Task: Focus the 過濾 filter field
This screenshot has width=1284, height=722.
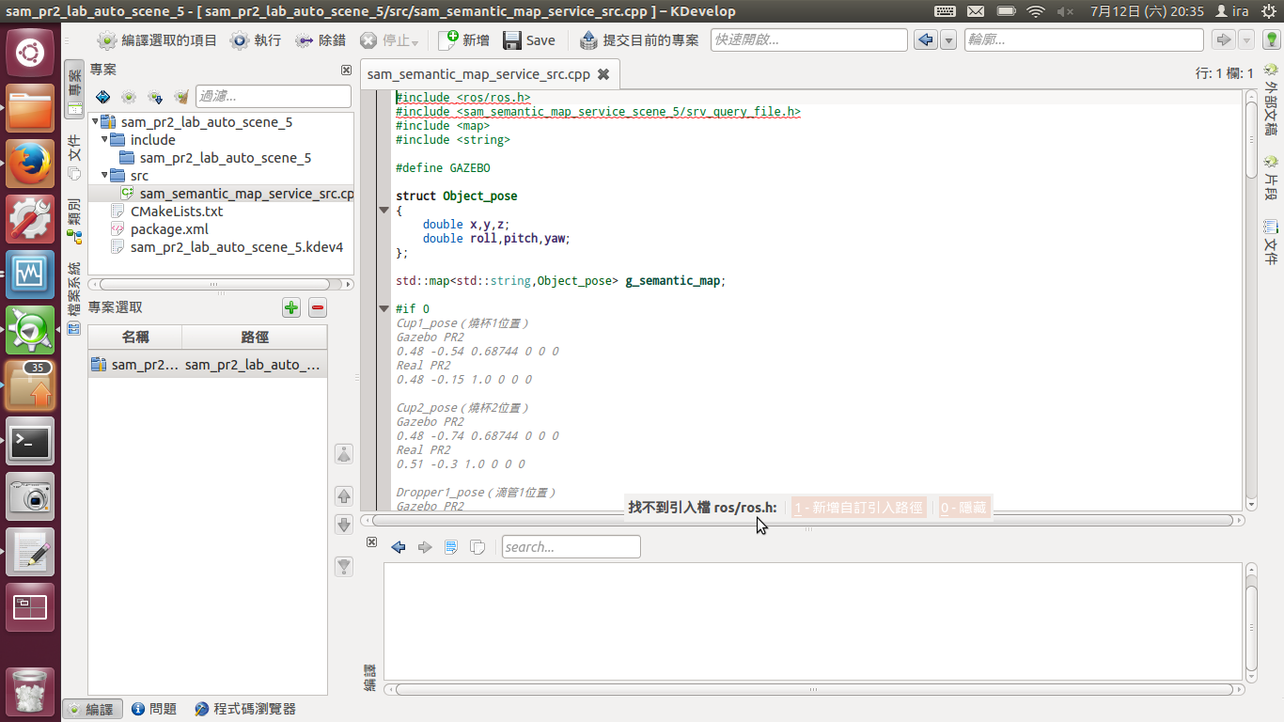Action: tap(273, 96)
